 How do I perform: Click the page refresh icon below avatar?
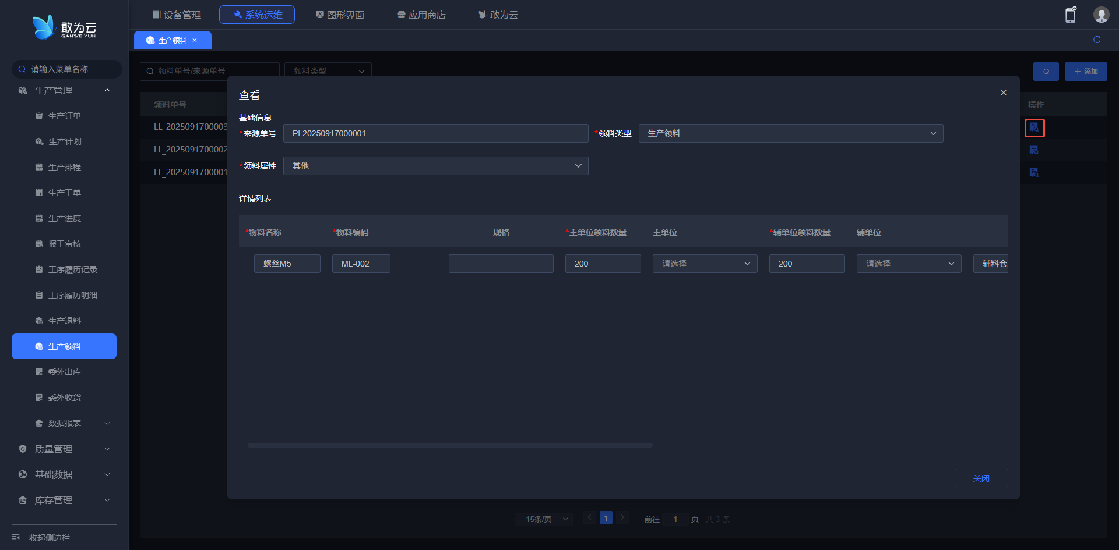pos(1096,40)
